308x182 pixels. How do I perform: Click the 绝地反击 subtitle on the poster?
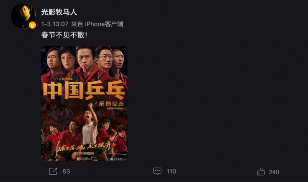click(x=111, y=104)
